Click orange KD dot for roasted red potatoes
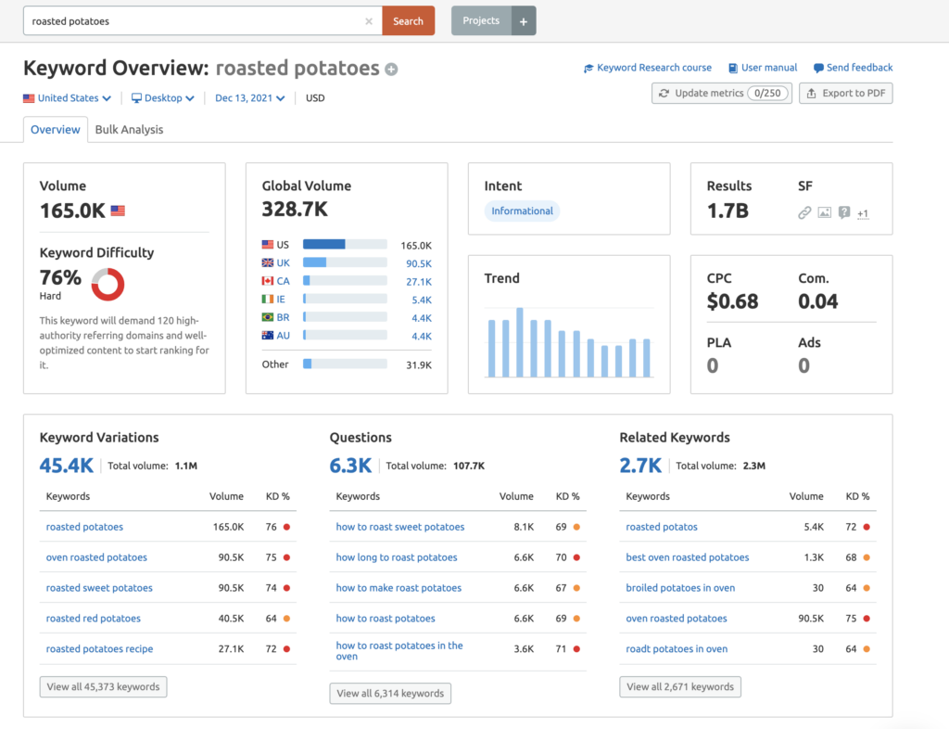The width and height of the screenshot is (949, 729). point(287,619)
